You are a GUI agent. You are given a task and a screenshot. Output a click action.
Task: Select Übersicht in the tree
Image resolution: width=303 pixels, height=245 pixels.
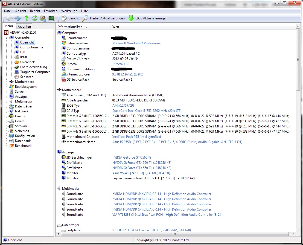point(27,42)
